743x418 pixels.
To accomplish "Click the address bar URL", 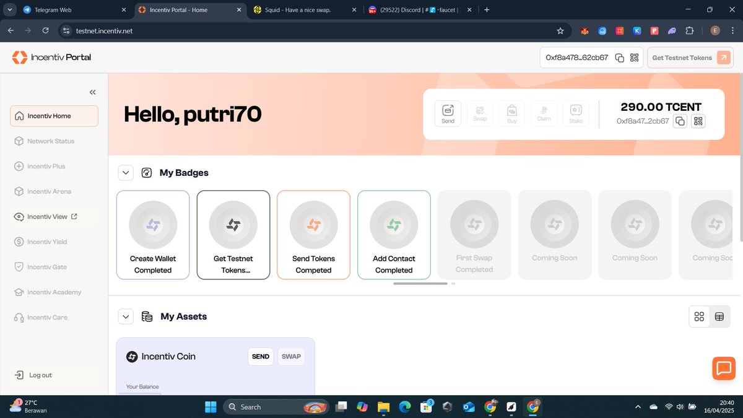I will coord(104,30).
